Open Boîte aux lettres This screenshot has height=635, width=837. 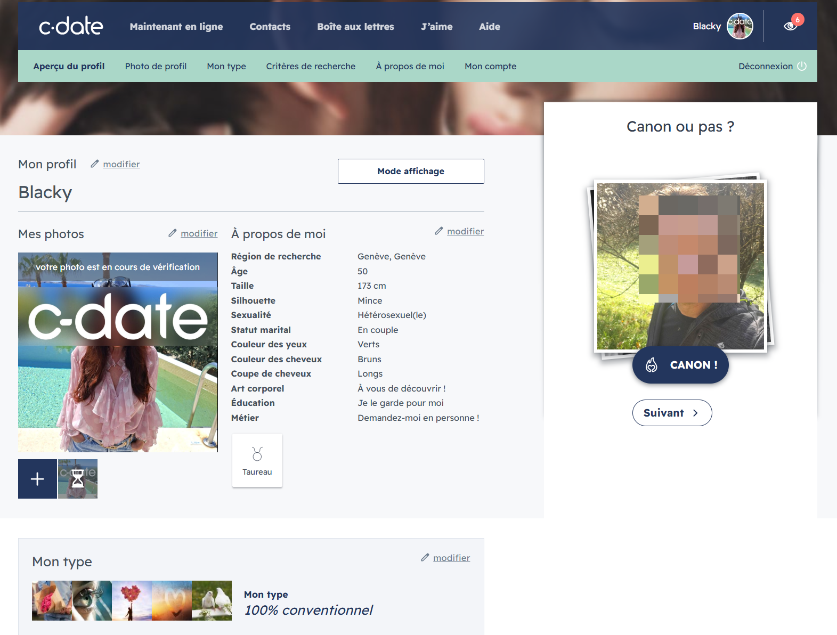tap(355, 26)
